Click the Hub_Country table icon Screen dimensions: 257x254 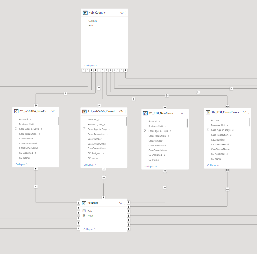(x=85, y=12)
